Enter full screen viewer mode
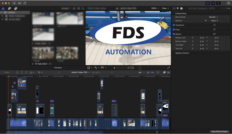Image resolution: width=232 pixels, height=134 pixels. (168, 68)
